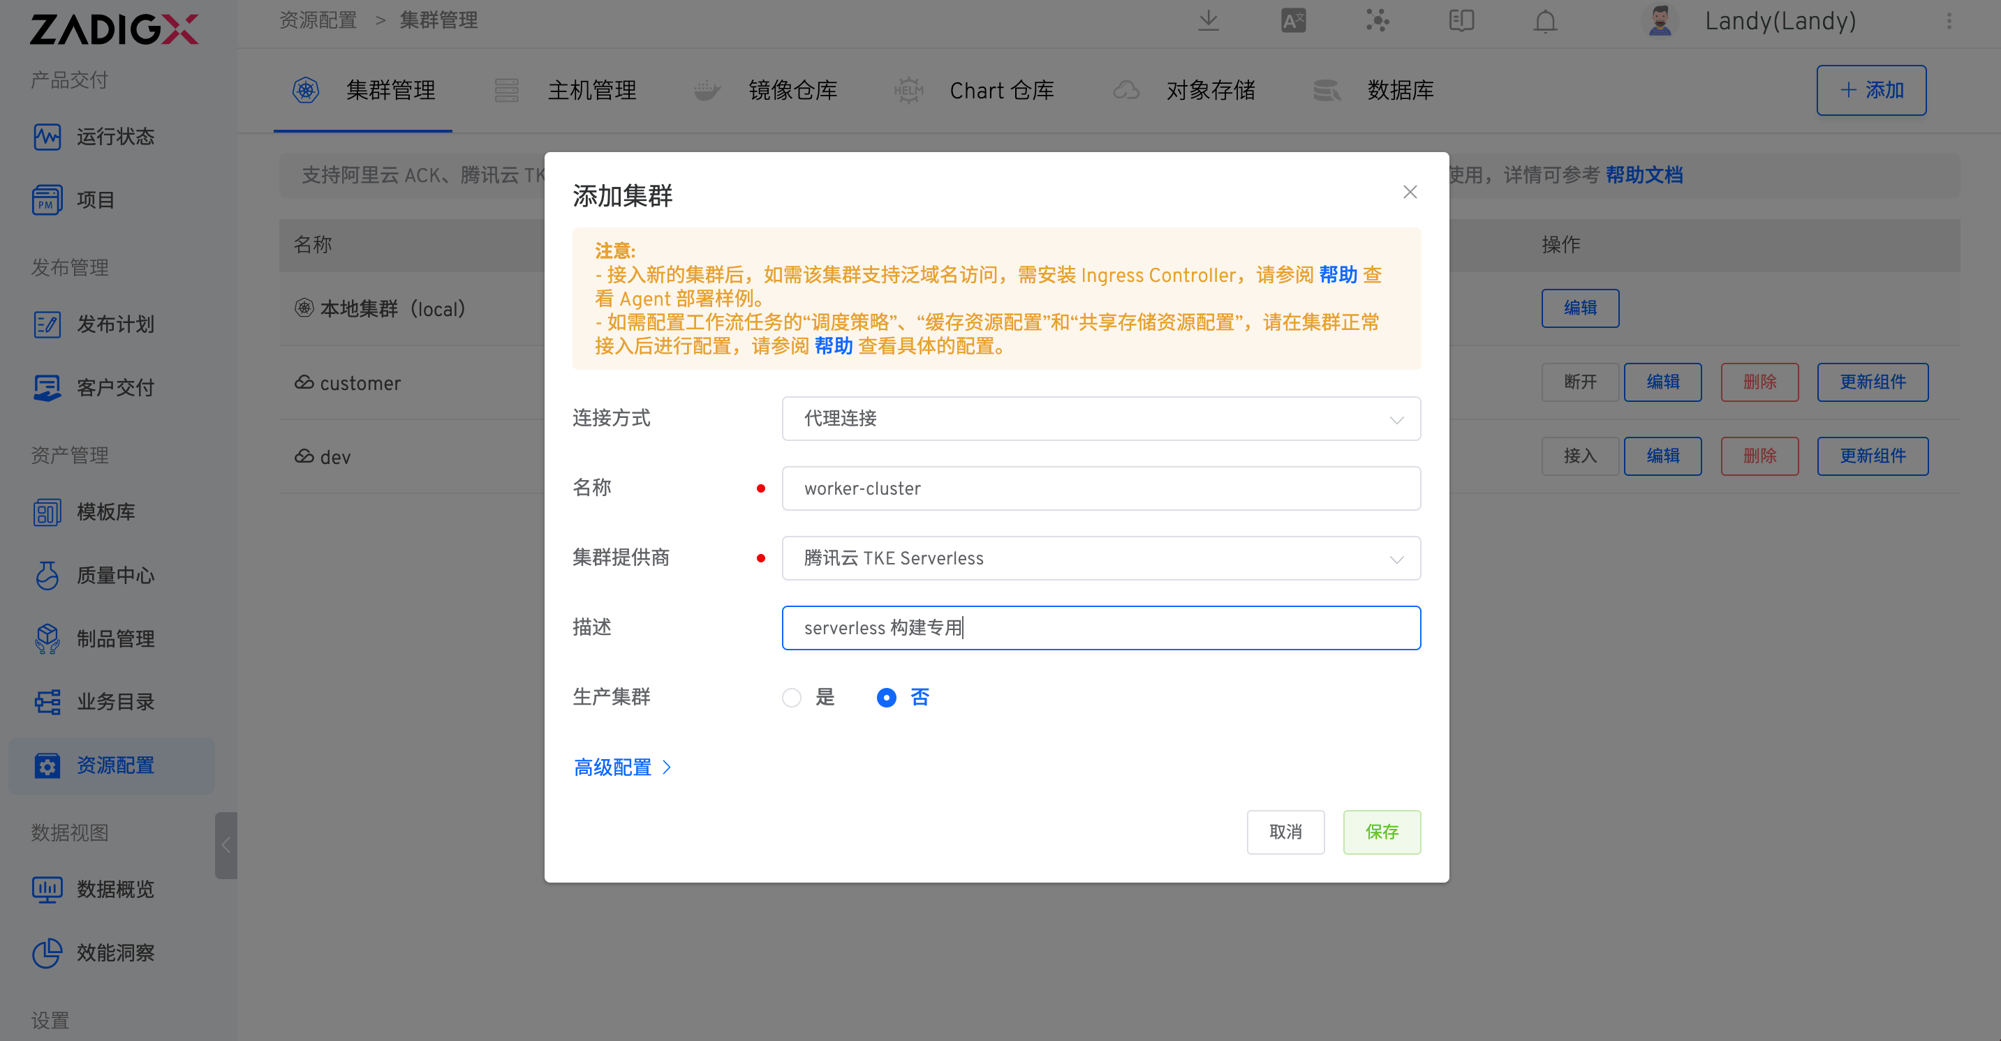Click the cloud icon beside customer
The height and width of the screenshot is (1041, 2001).
point(304,382)
